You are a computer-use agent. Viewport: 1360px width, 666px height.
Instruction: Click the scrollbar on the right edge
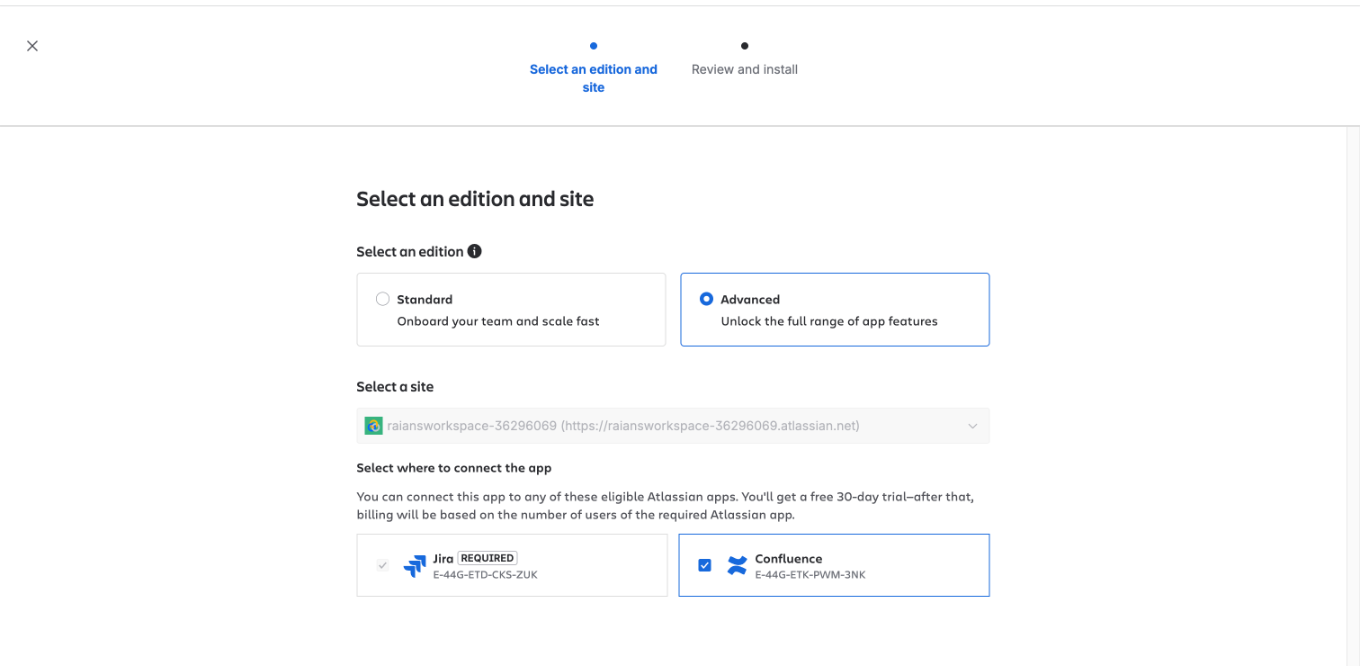[1355, 270]
